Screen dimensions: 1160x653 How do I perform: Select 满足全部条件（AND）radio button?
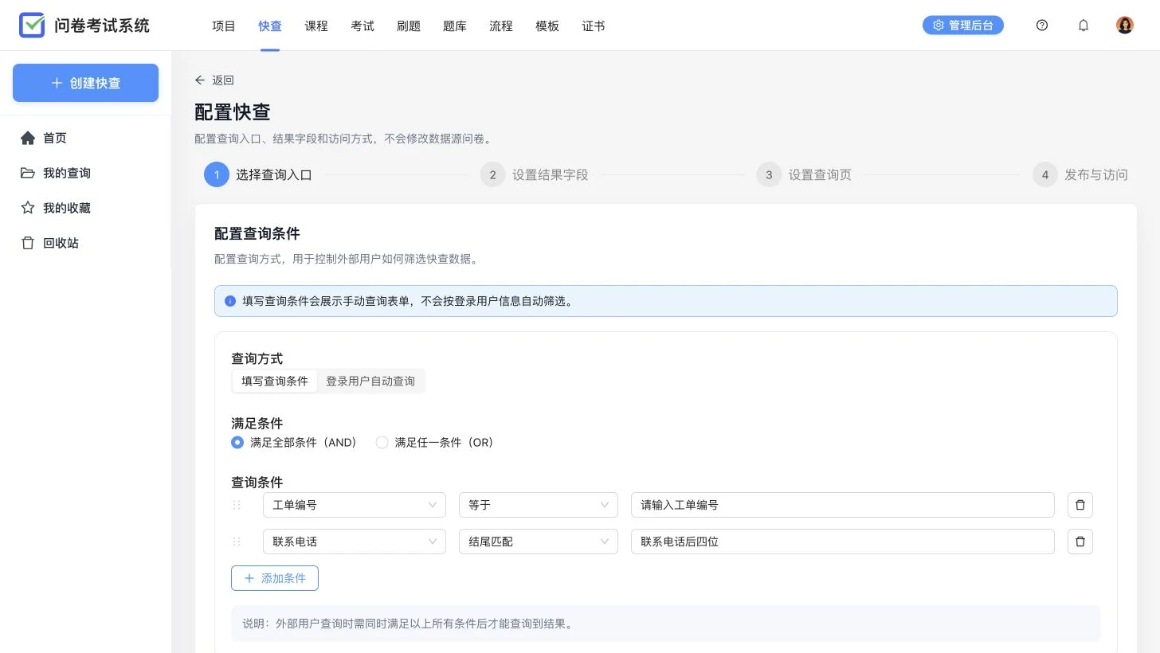237,443
